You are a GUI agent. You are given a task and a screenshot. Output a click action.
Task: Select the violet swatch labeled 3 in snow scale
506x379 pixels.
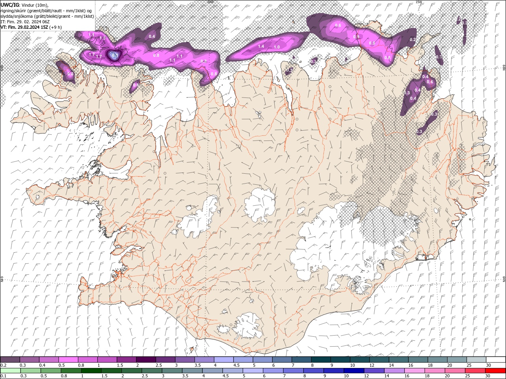click(184, 360)
